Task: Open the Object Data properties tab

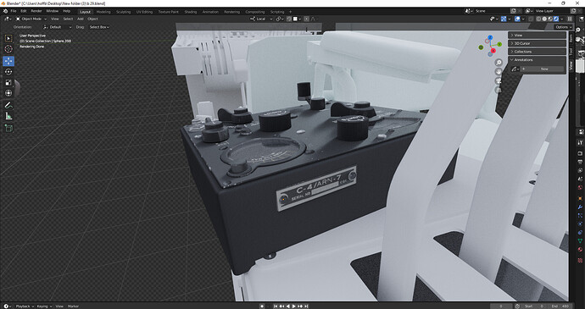Action: (x=580, y=241)
